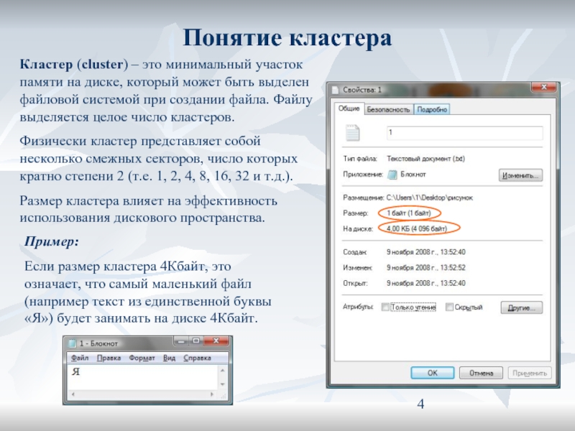Open the Формат menu in Notepad
Screen dimensions: 575x431
[142, 358]
